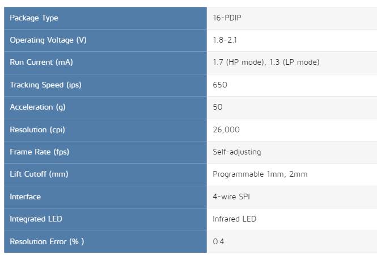377x259 pixels.
Task: Select the 0.4 resolution error value
Action: pyautogui.click(x=218, y=241)
